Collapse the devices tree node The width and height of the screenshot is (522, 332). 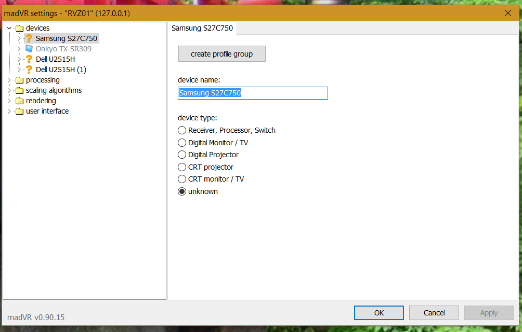9,28
